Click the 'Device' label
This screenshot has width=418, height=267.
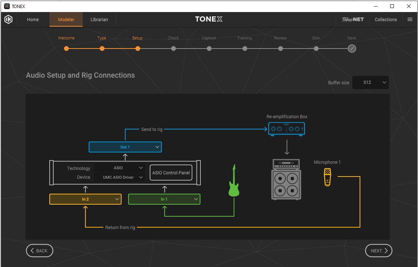pos(84,177)
